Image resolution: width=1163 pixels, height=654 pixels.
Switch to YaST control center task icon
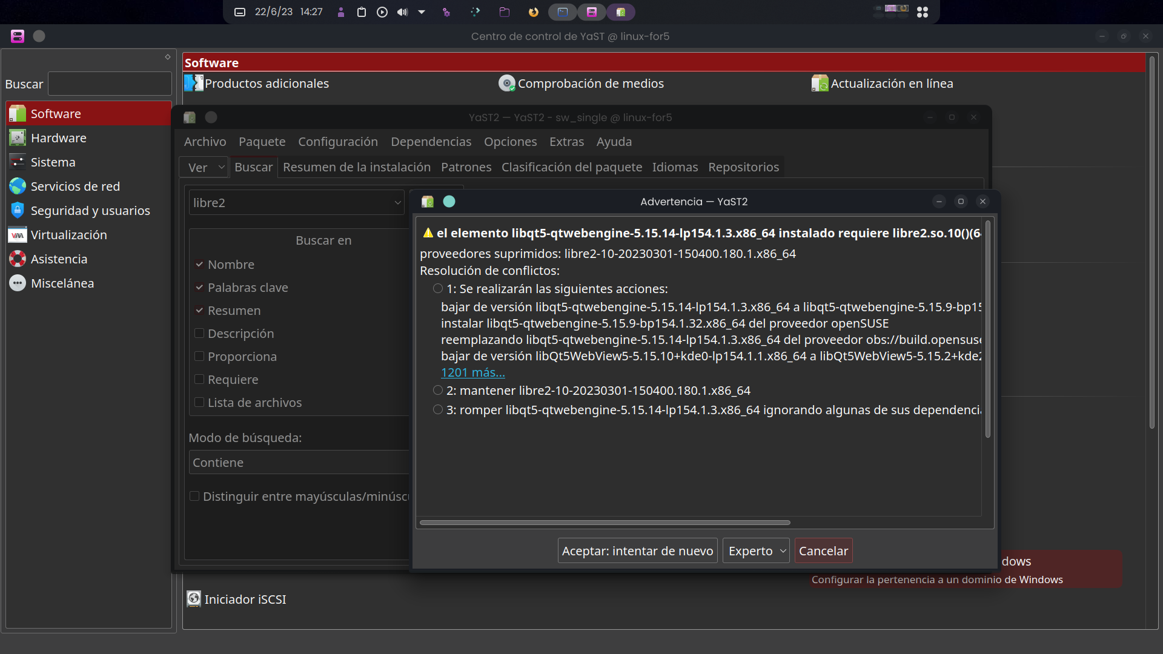[592, 12]
